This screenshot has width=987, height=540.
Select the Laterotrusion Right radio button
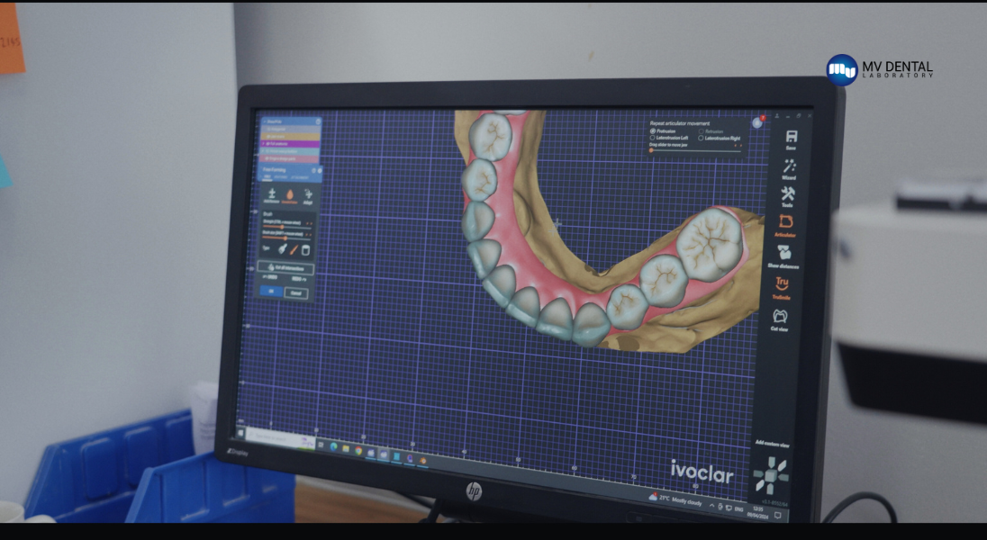click(x=701, y=138)
